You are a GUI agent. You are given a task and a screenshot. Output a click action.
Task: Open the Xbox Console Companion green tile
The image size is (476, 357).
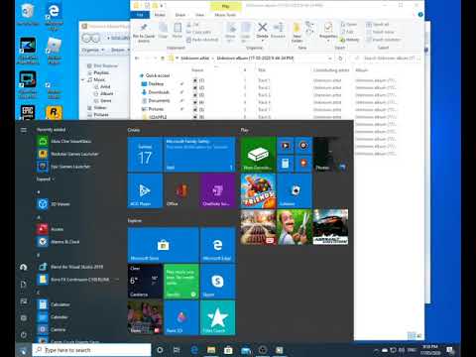pos(258,155)
